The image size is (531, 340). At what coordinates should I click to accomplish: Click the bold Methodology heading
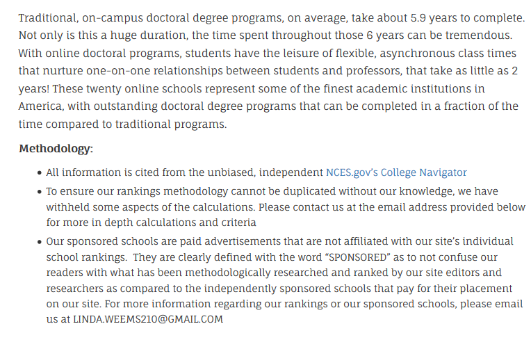click(x=56, y=149)
